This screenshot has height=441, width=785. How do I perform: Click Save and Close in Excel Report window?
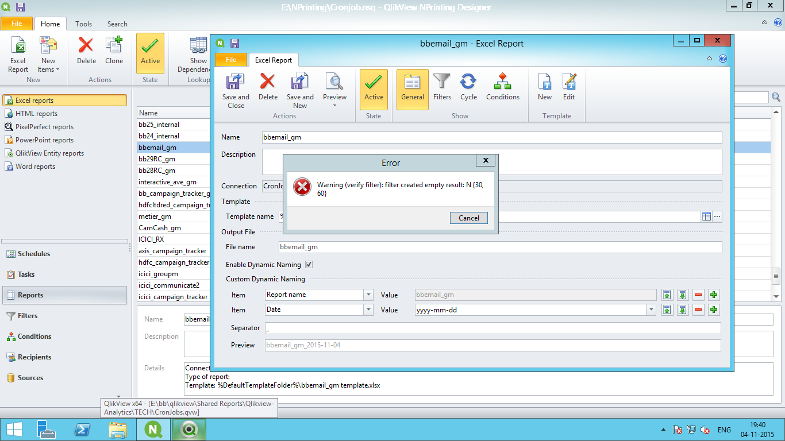[x=236, y=91]
